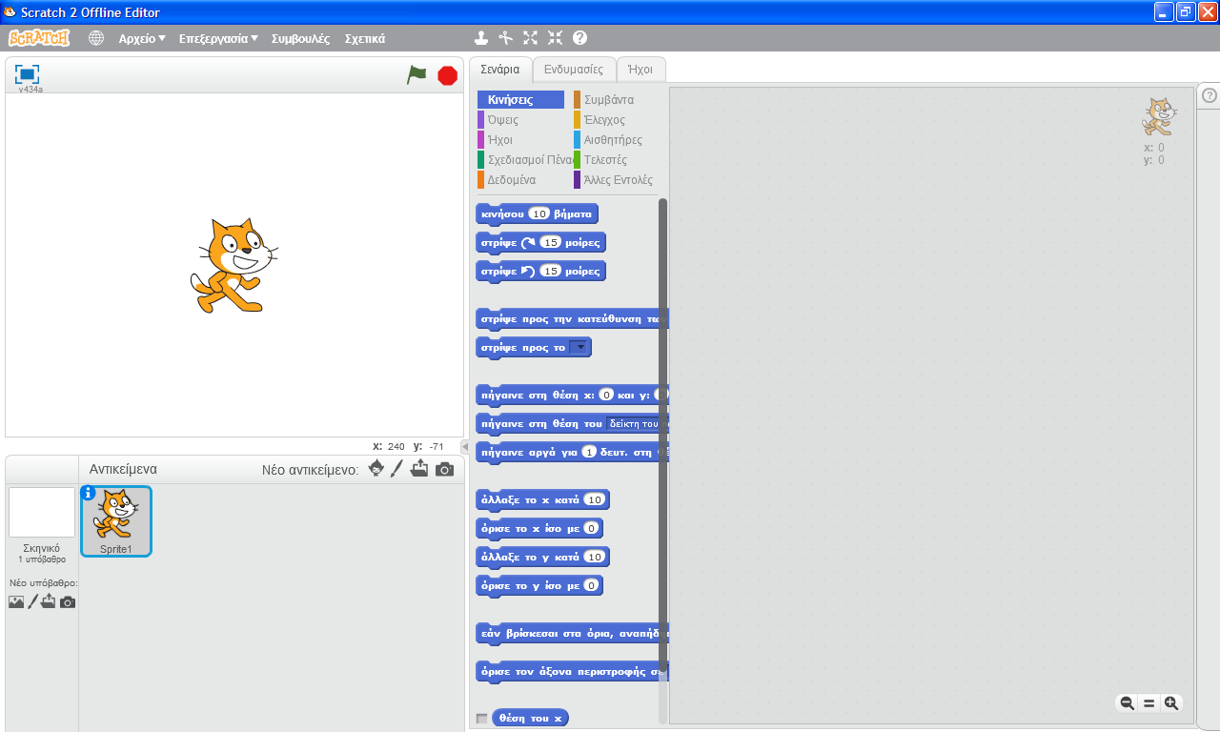Click the 'εάν βρίσκεσαι στα όρια' block
This screenshot has height=732, width=1220.
pyautogui.click(x=572, y=633)
